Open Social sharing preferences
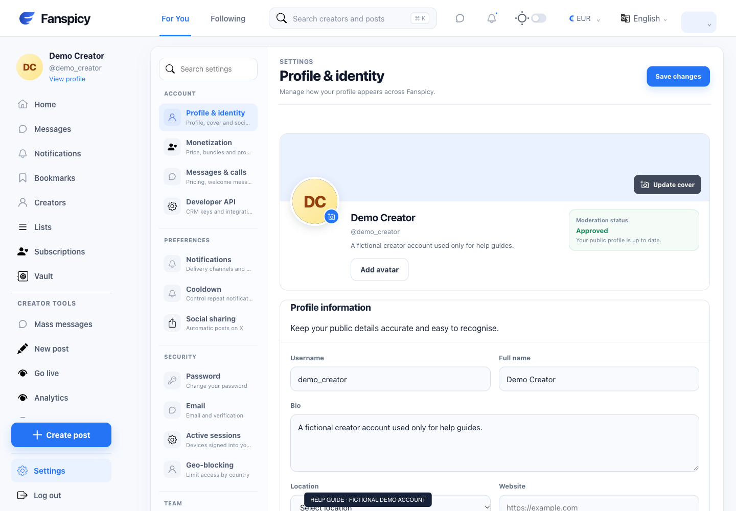 click(x=208, y=323)
